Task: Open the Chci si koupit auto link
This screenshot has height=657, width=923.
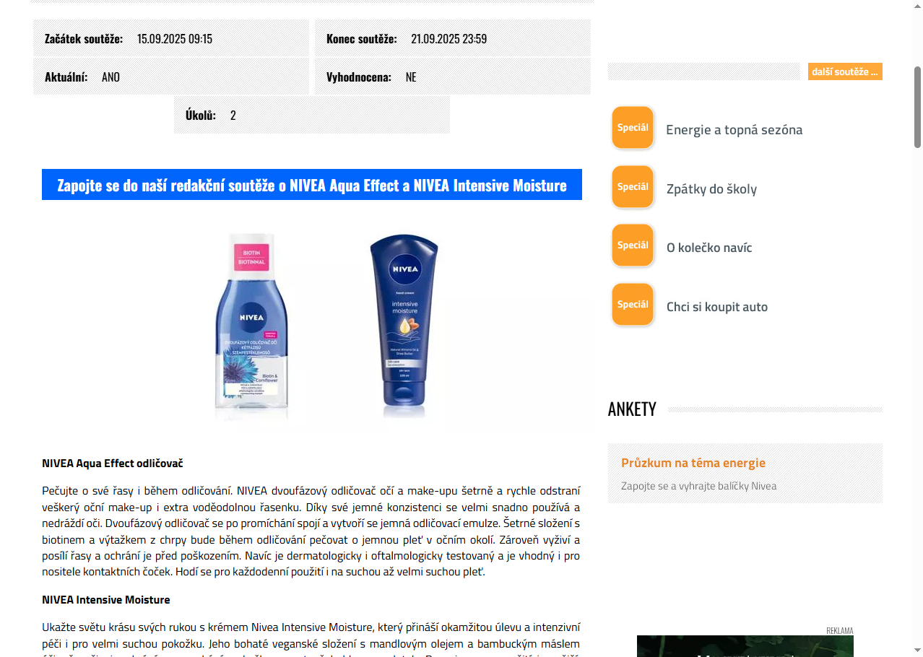Action: coord(717,307)
